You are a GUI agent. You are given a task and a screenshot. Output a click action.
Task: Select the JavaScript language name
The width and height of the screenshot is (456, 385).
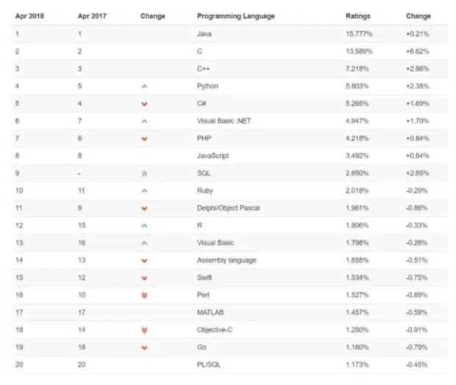point(214,155)
